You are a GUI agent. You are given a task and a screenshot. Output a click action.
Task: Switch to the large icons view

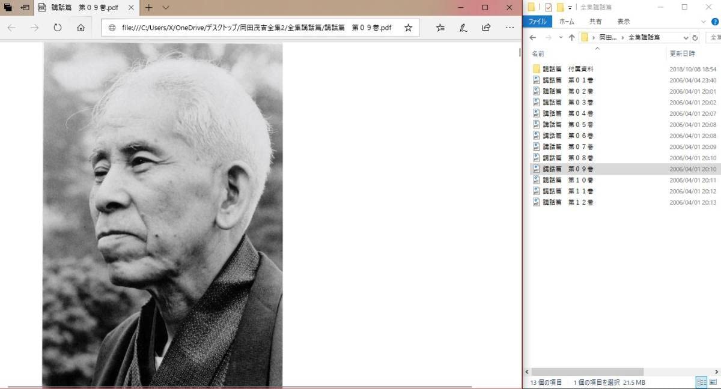point(713,382)
